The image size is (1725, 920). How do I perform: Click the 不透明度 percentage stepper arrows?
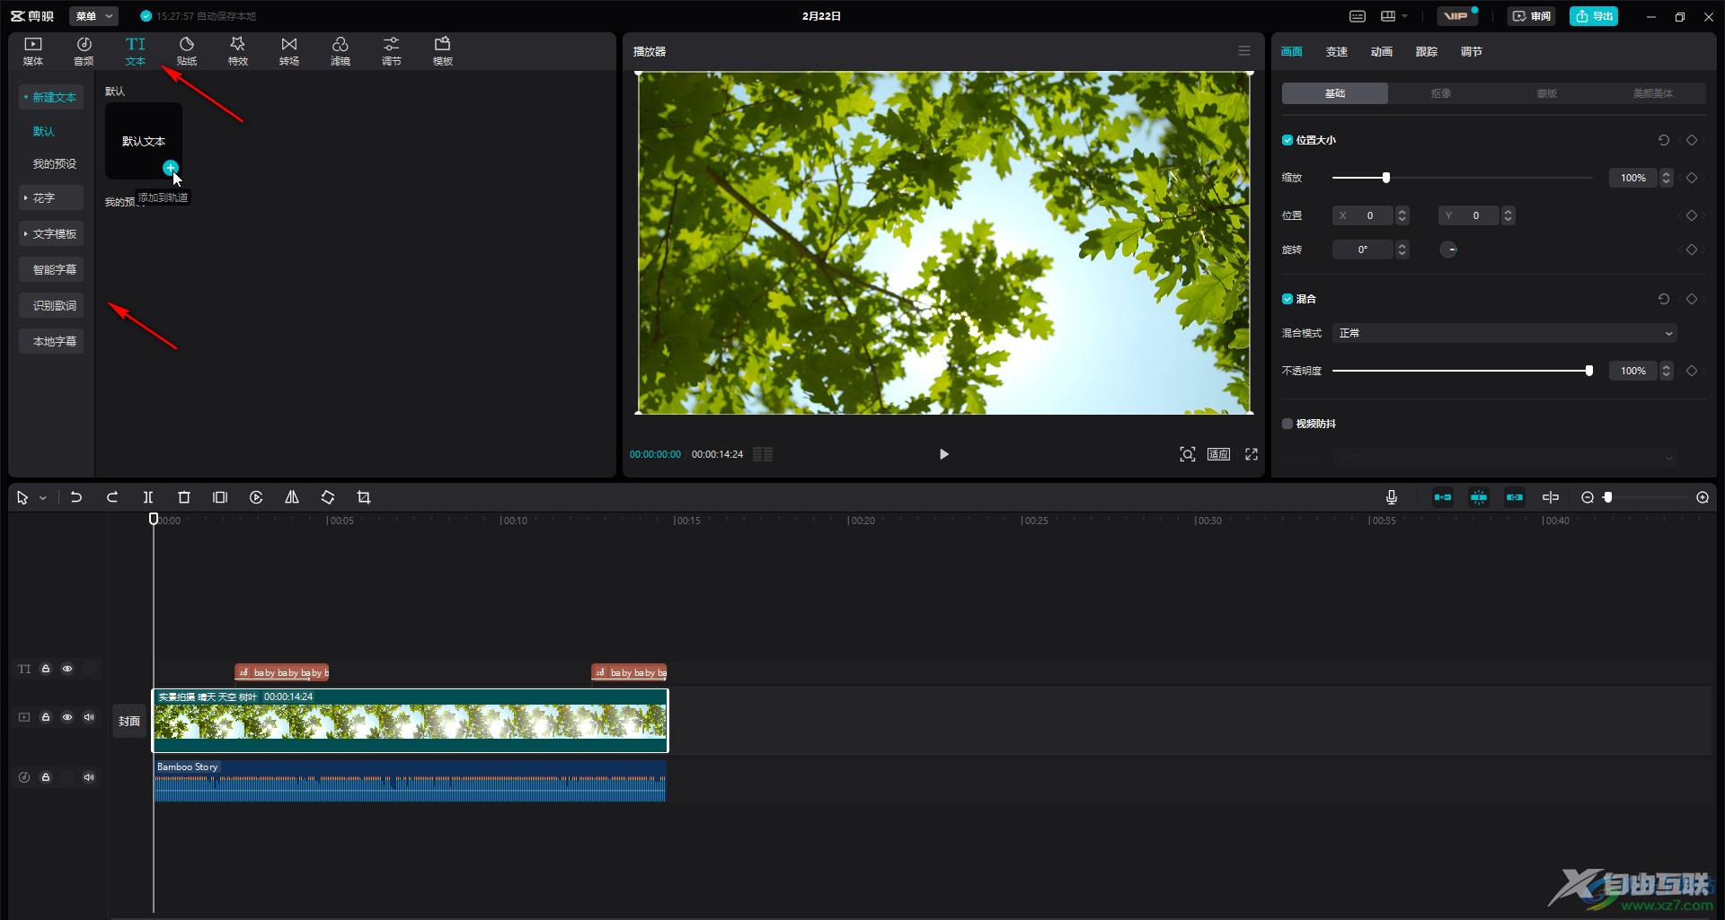coord(1667,371)
